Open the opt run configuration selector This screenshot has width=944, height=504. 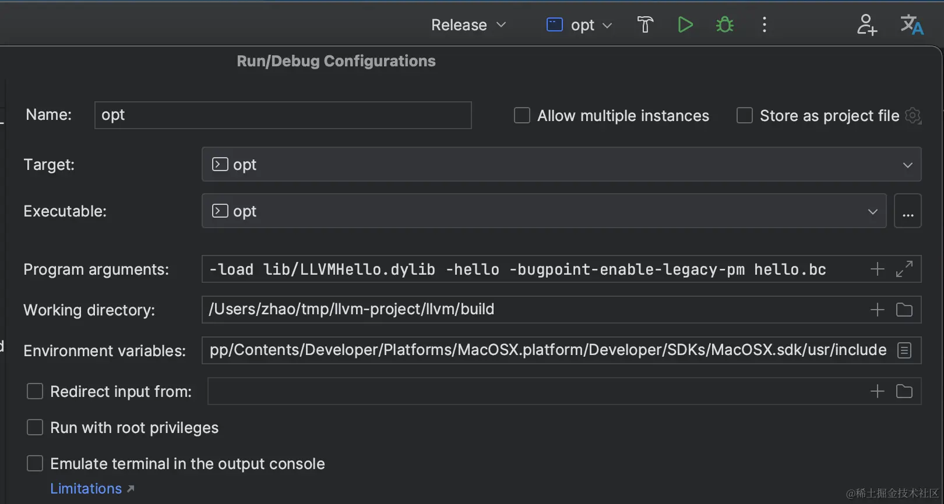pyautogui.click(x=579, y=25)
